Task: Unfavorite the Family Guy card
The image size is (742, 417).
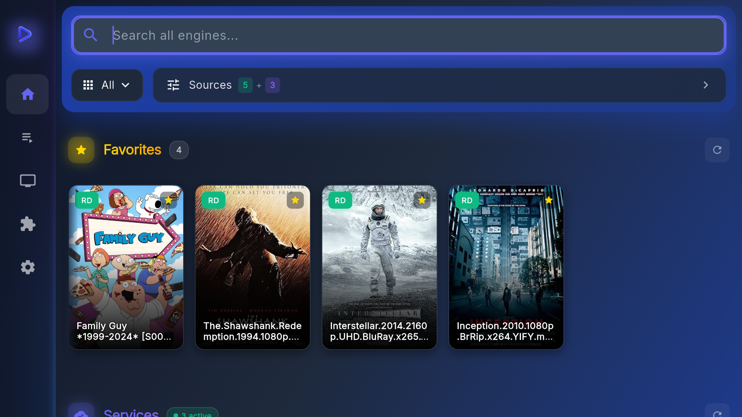Action: pyautogui.click(x=168, y=200)
